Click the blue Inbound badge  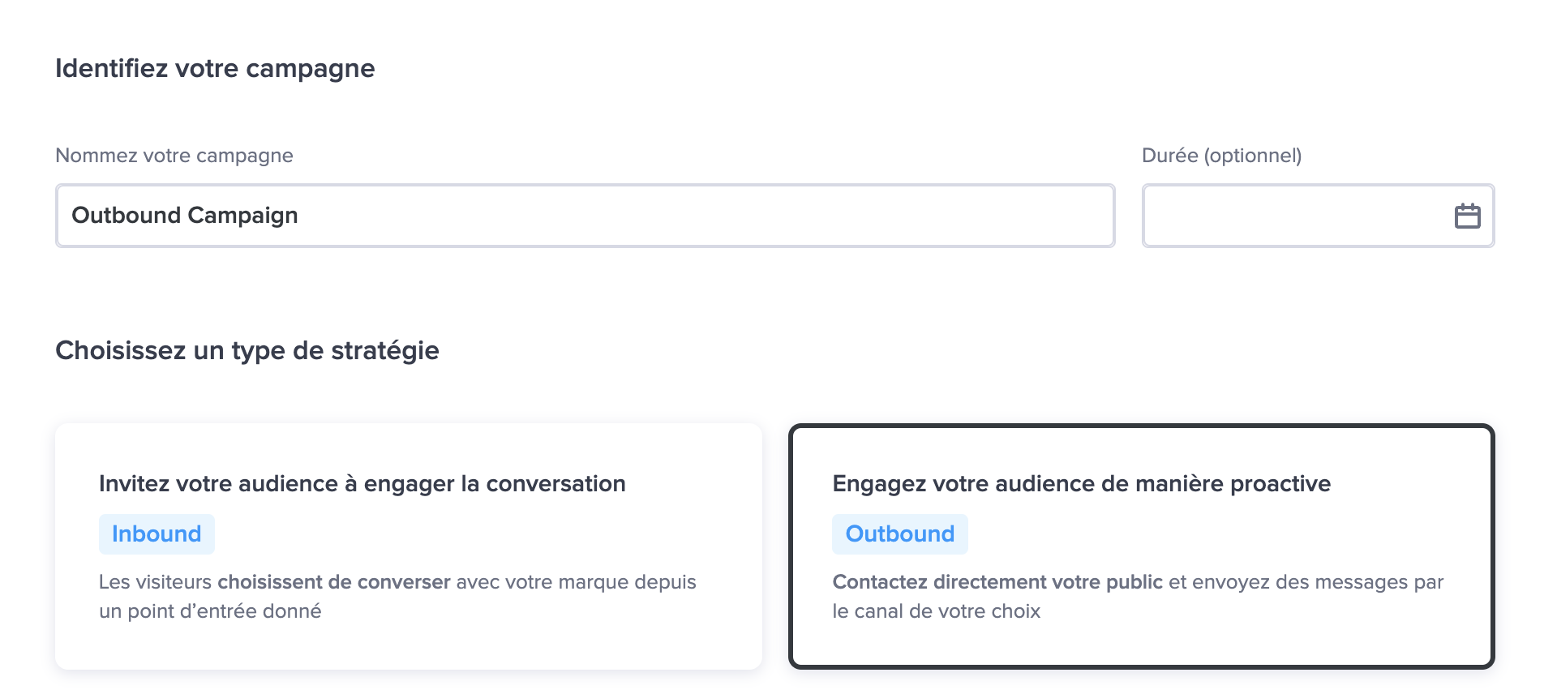(x=157, y=534)
